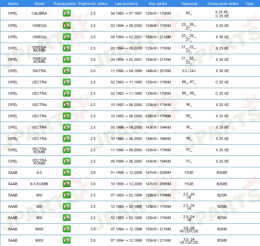This screenshot has height=246, width=260.
Task: Click the Marka column header
Action: coord(13,4)
